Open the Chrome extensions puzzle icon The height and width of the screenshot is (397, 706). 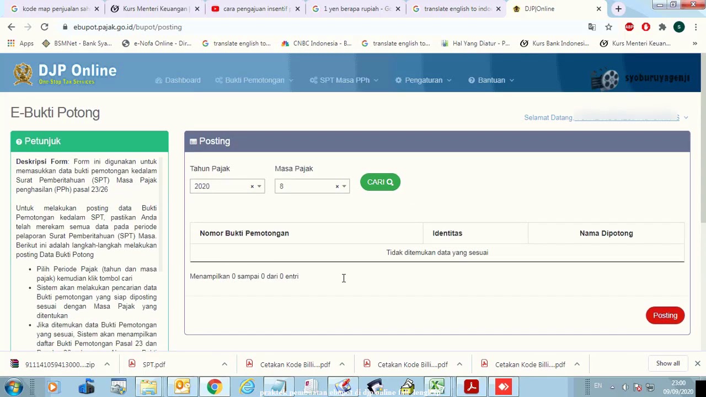pos(662,27)
